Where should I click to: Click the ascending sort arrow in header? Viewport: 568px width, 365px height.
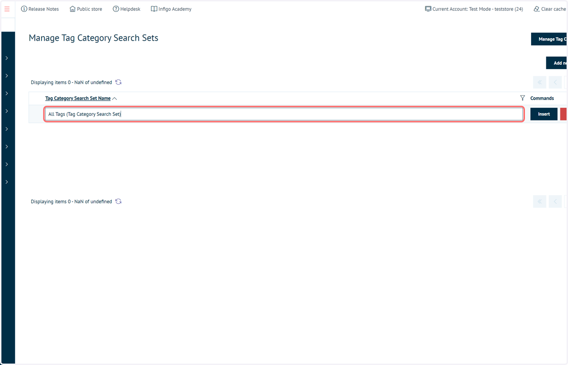click(115, 98)
